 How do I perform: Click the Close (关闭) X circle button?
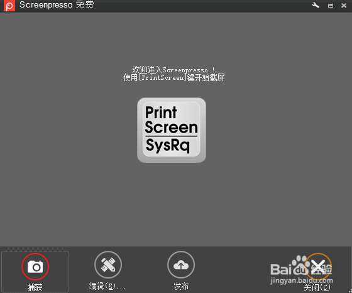point(318,267)
